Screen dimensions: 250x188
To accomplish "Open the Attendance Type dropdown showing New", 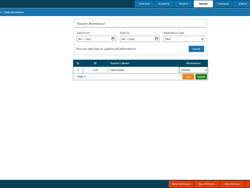I will tap(184, 39).
